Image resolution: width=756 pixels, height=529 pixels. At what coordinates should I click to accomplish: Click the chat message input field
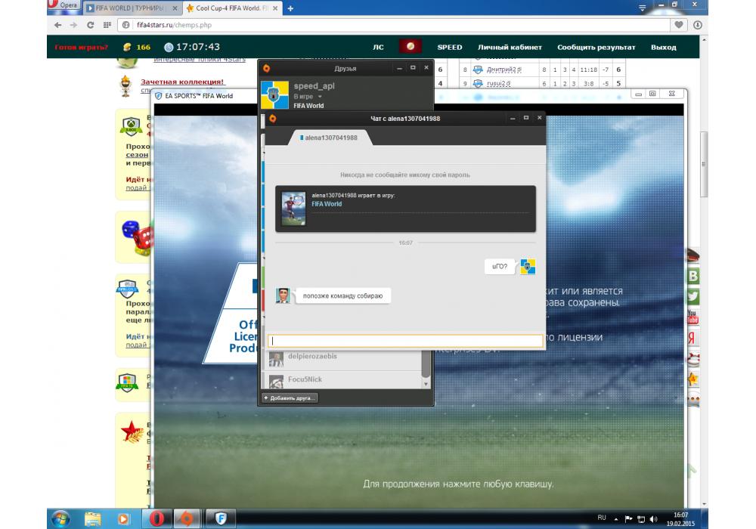click(x=406, y=342)
